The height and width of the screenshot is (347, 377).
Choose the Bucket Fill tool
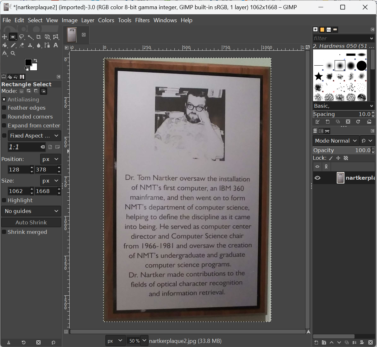[x=5, y=45]
